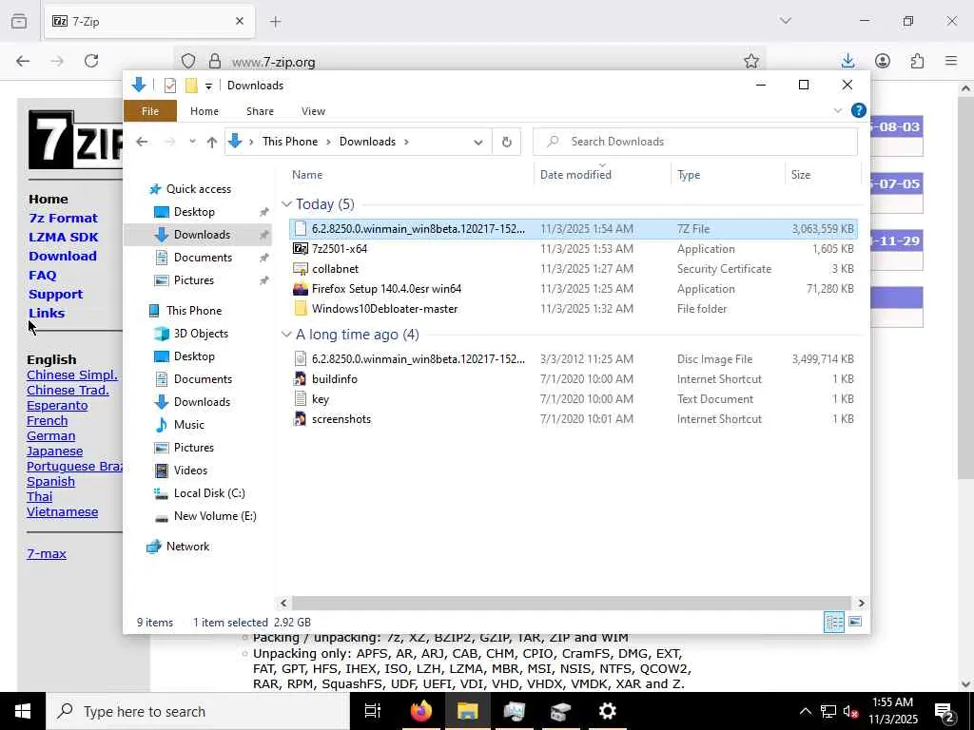The height and width of the screenshot is (730, 974).
Task: Open Firefox extensions icon
Action: point(917,61)
